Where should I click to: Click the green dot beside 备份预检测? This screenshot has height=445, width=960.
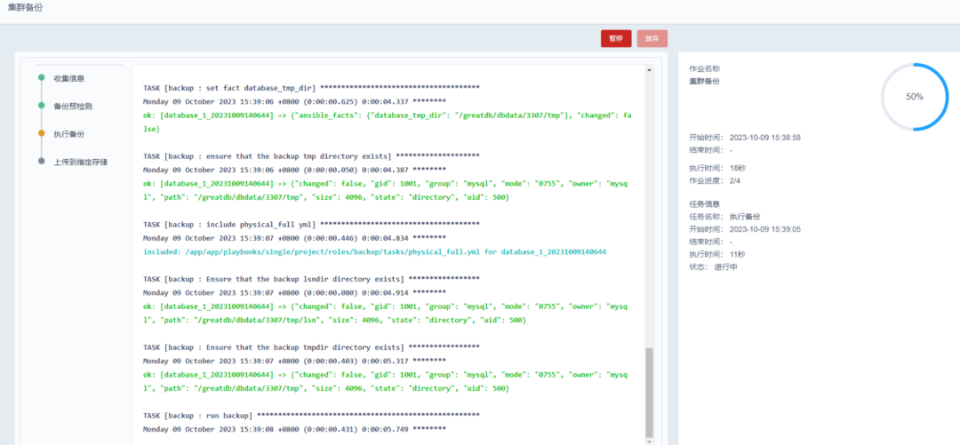41,106
